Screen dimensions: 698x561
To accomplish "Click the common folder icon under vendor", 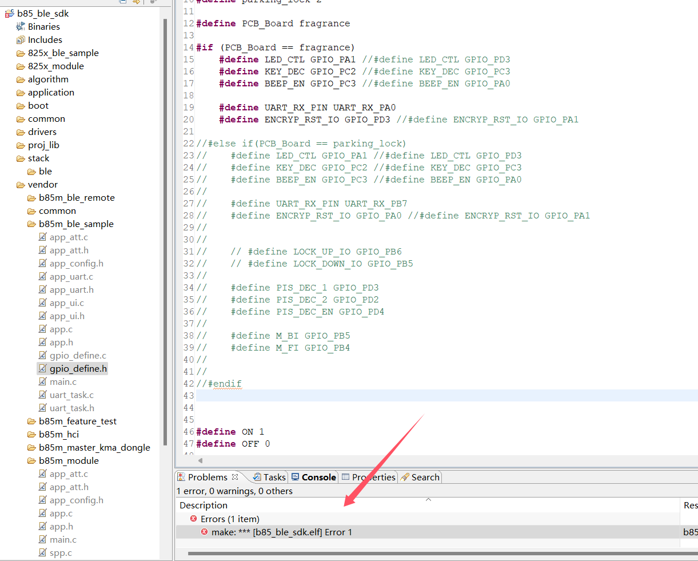I will point(32,211).
